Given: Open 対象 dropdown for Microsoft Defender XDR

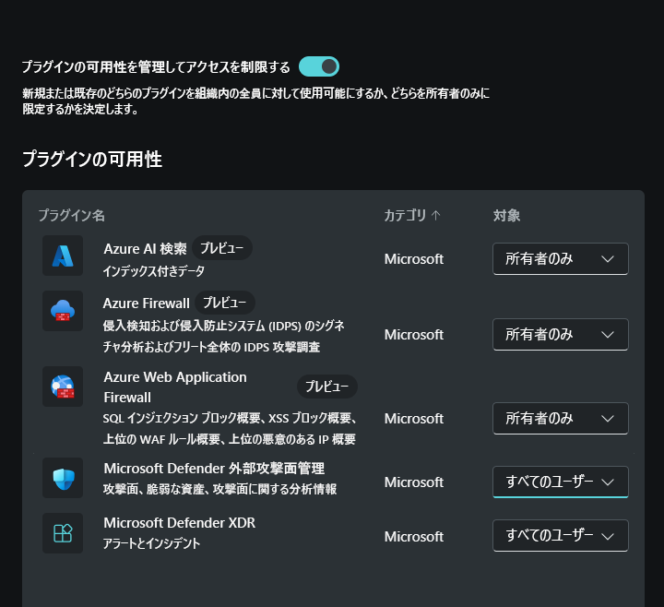Looking at the screenshot, I should tap(561, 536).
